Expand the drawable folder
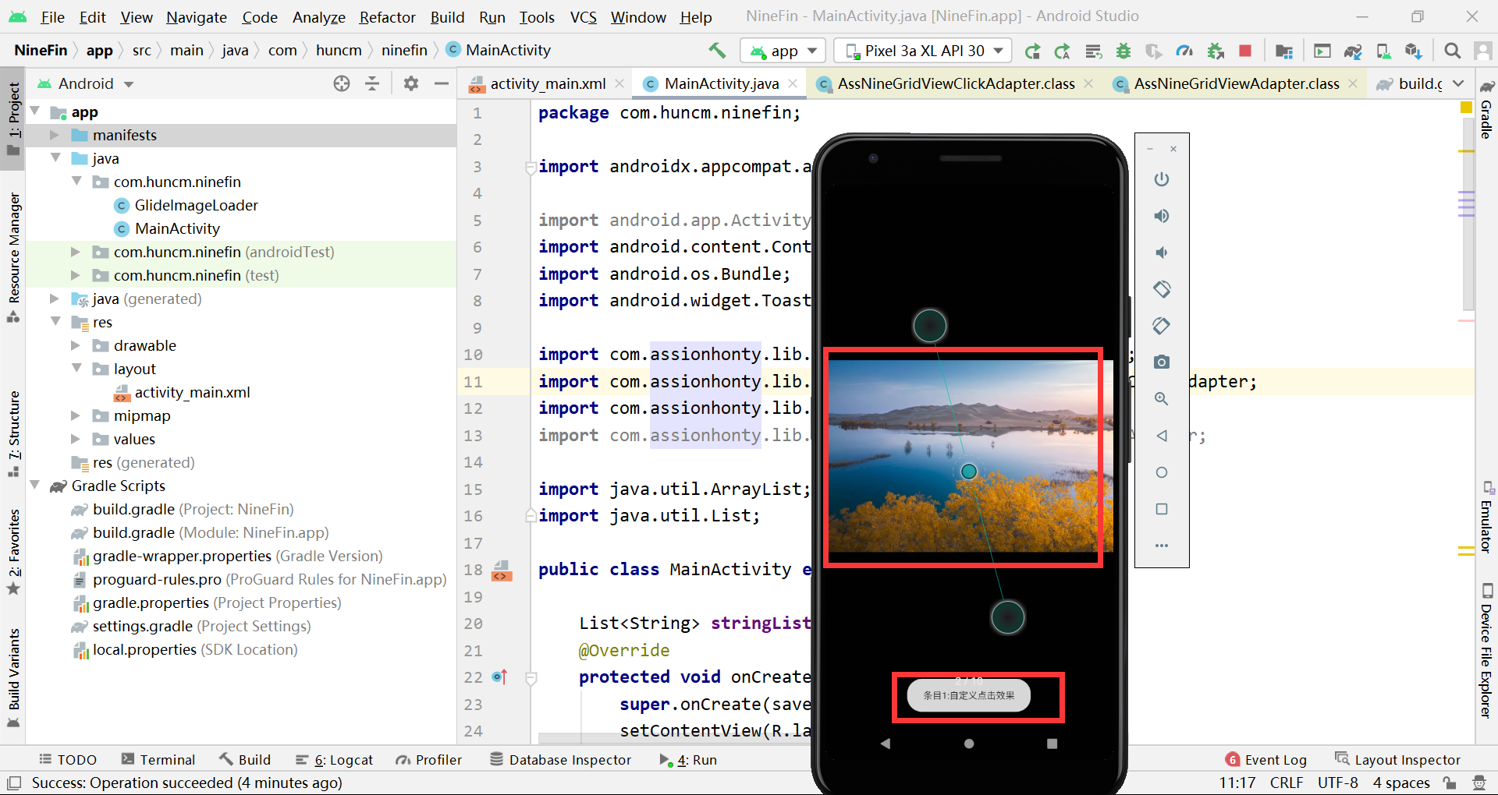 click(76, 345)
